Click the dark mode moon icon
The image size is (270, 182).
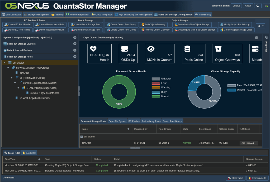click(257, 6)
